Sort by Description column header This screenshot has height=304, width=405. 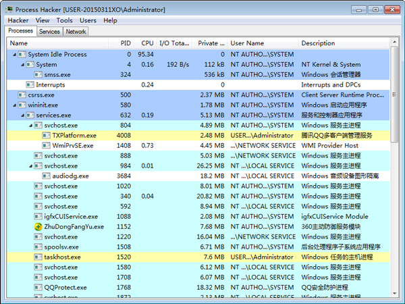[344, 43]
